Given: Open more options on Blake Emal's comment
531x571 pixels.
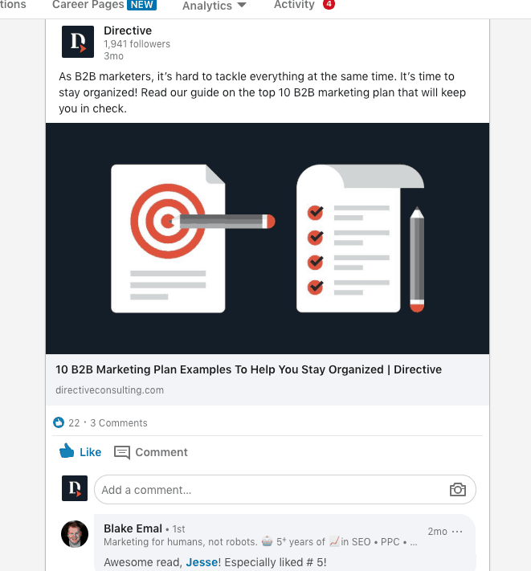Looking at the screenshot, I should click(x=457, y=532).
